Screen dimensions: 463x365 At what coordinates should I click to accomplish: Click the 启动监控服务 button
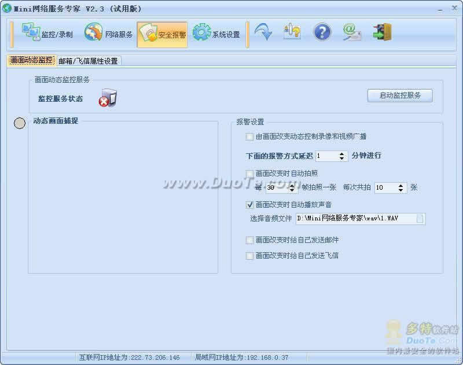point(400,95)
